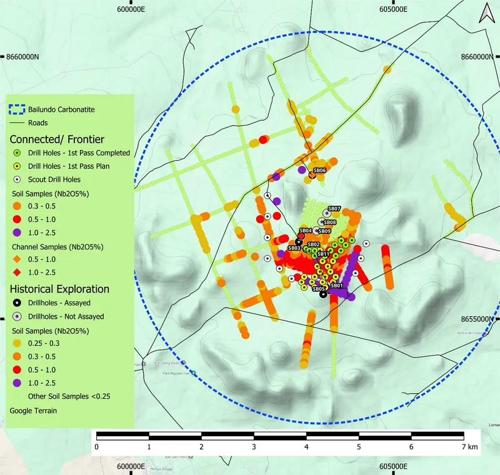Viewport: 500px width, 475px height.
Task: Click the Bailundo Carbonatite legend label
Action: pos(61,109)
